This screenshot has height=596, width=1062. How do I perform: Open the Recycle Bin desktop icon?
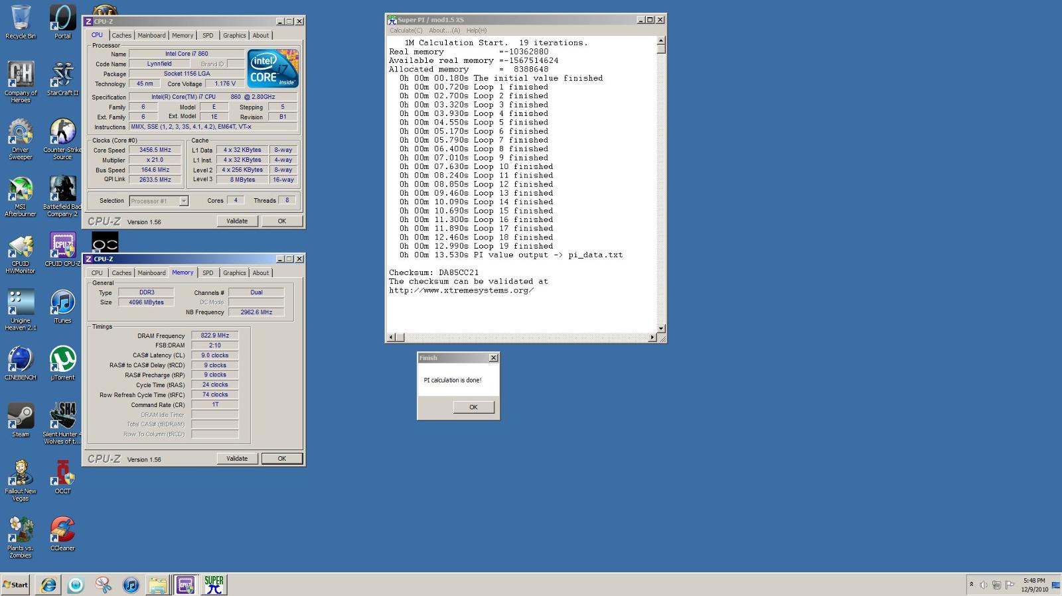(21, 22)
